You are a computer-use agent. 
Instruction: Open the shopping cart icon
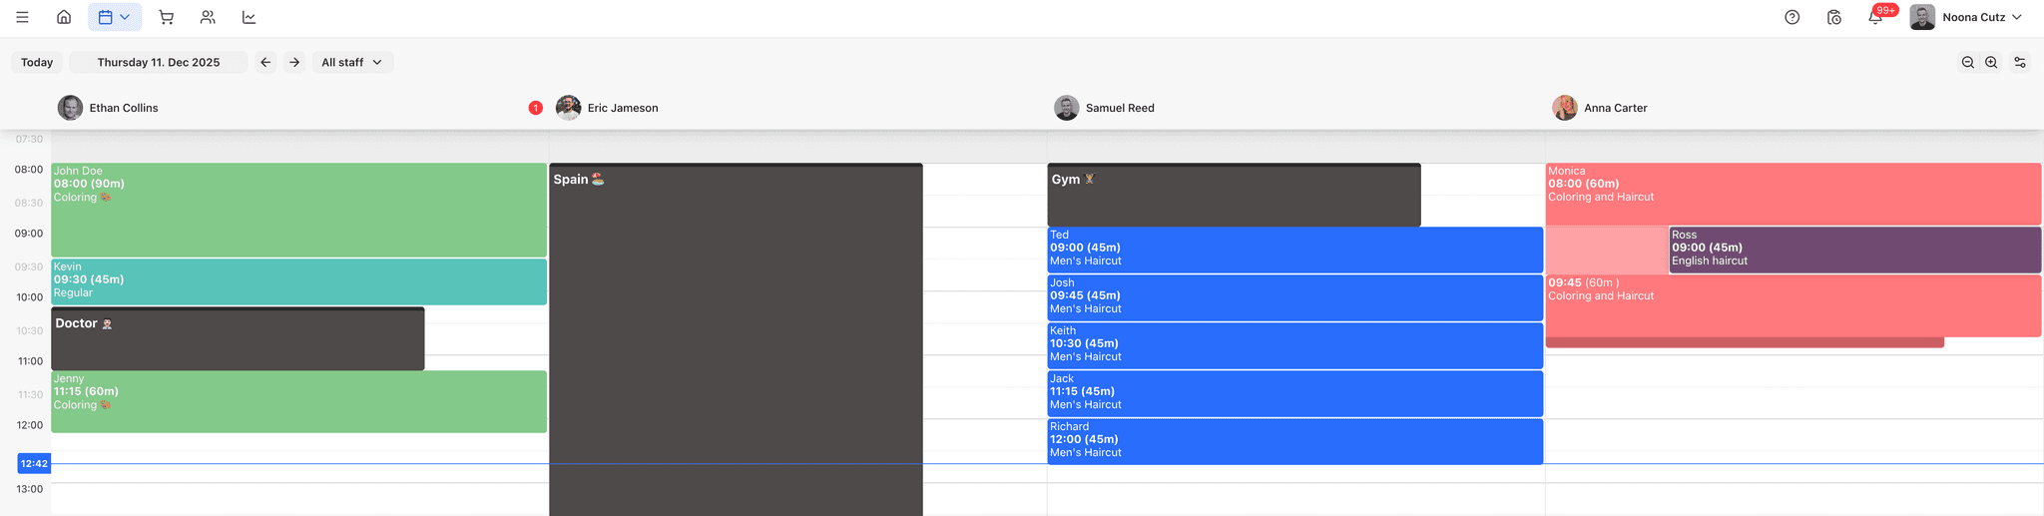(166, 17)
